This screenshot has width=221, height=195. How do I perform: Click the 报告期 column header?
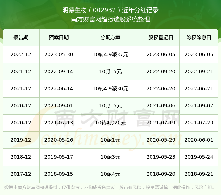(21, 37)
